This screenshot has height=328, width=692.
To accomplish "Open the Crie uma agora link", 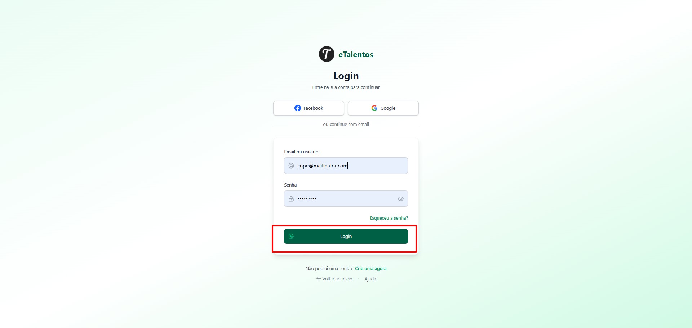I will coord(371,268).
